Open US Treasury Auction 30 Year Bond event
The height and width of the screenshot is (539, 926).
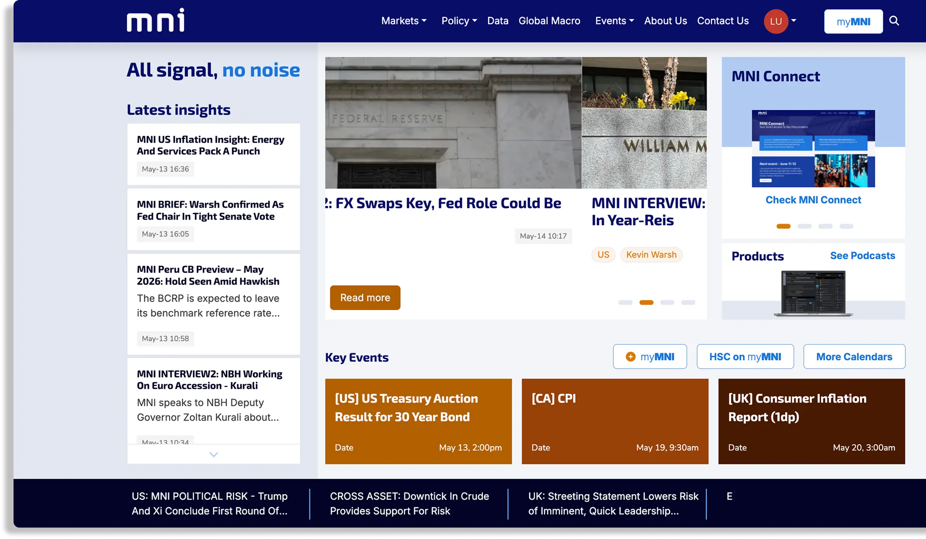coord(418,421)
